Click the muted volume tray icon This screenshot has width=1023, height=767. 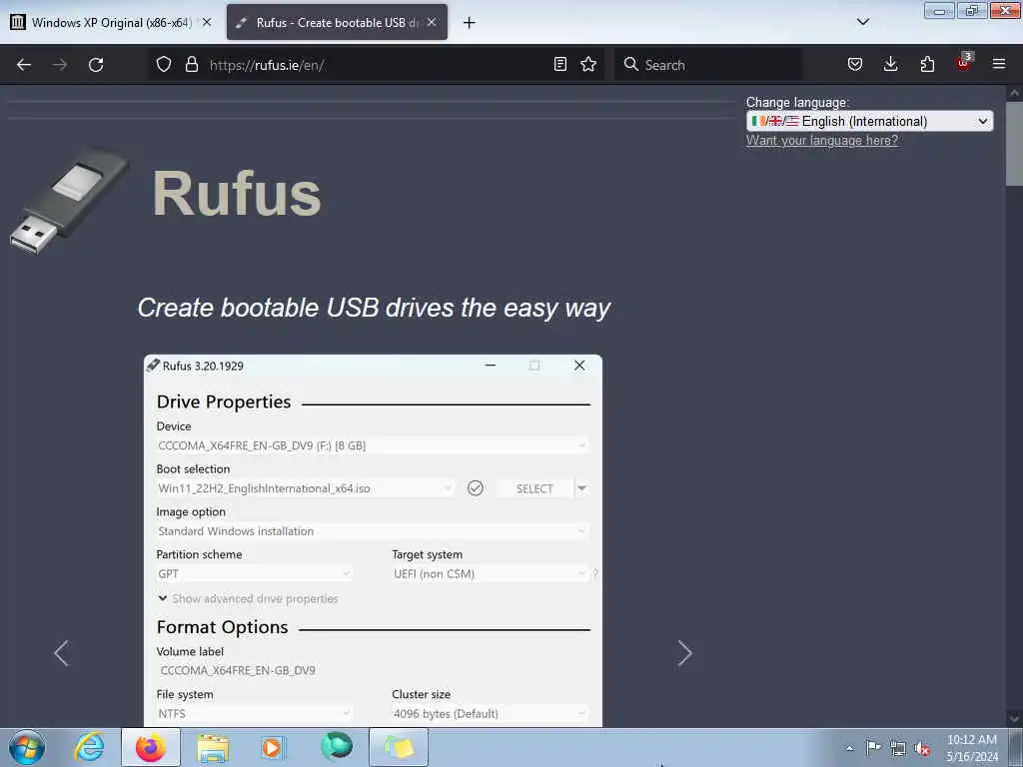point(922,749)
